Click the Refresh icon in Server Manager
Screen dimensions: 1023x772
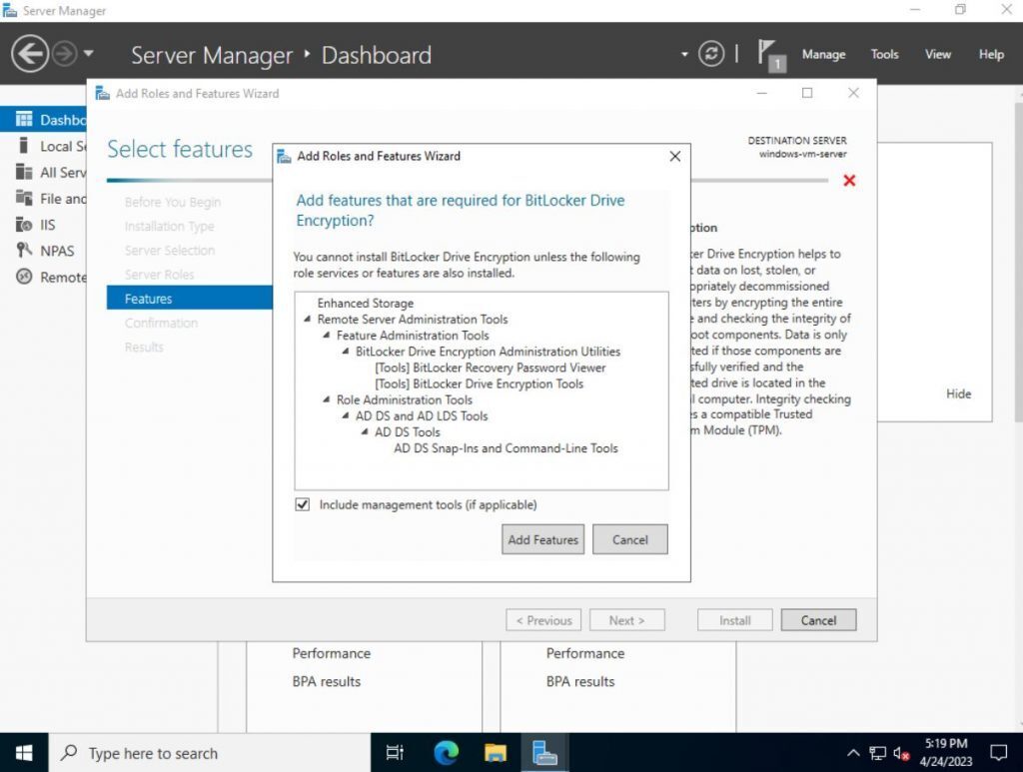pyautogui.click(x=710, y=54)
